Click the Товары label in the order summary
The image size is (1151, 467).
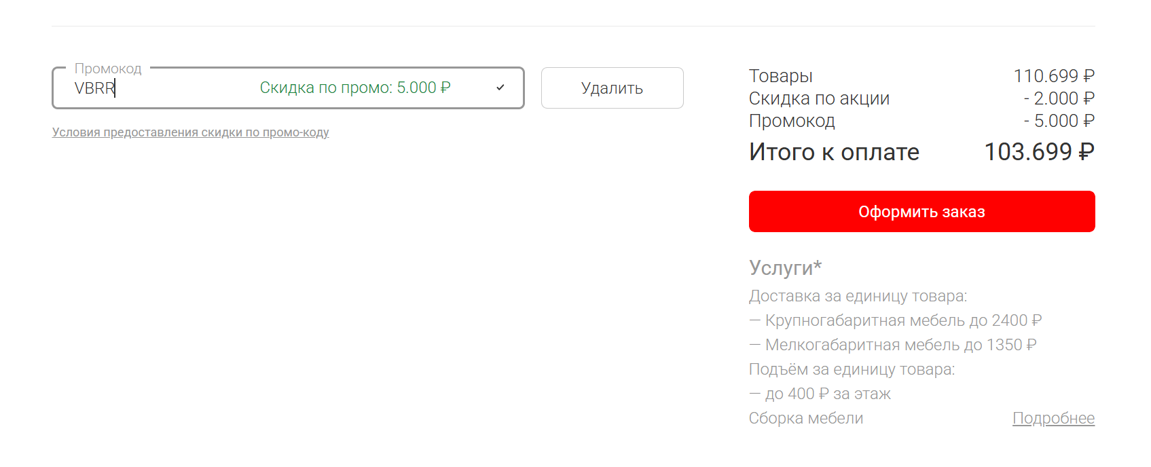coord(780,76)
